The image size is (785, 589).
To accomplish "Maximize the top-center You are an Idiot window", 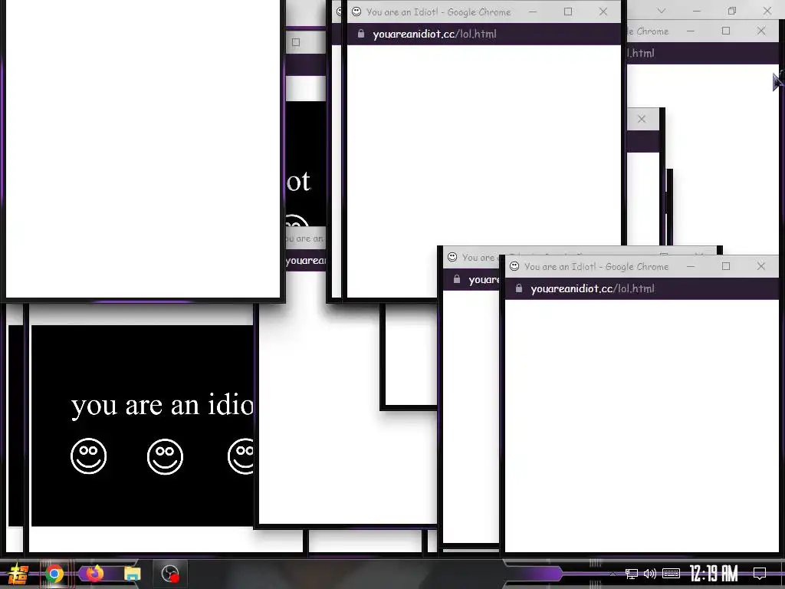I will click(x=568, y=12).
